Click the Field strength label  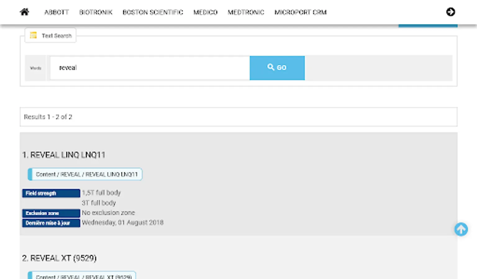(51, 193)
